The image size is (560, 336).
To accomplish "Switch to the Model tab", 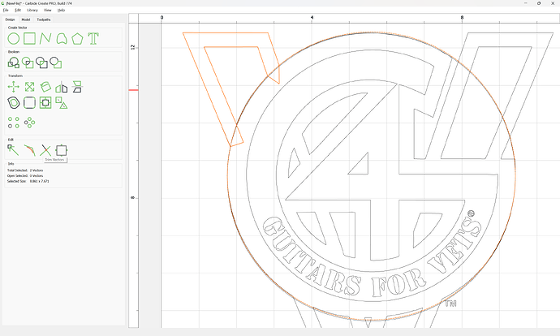I will [x=26, y=19].
